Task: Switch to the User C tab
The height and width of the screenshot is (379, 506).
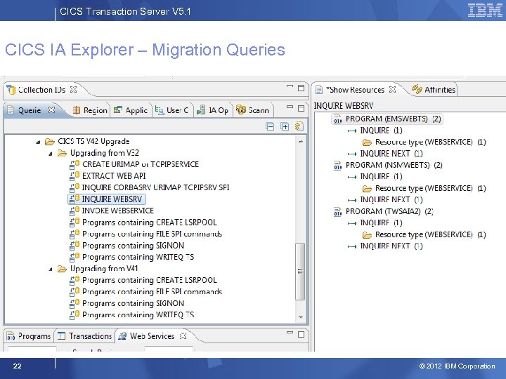Action: tap(172, 110)
